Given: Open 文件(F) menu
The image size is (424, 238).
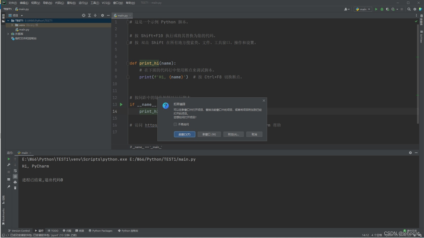Looking at the screenshot, I should tap(13, 3).
